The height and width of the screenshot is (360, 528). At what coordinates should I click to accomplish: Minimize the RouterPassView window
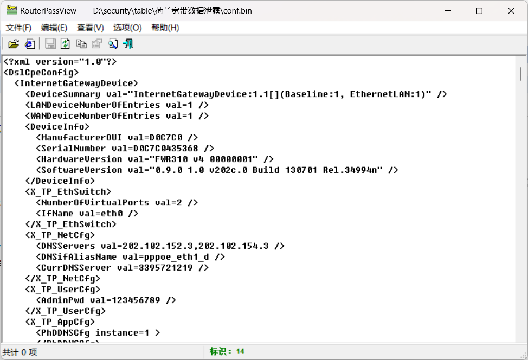click(448, 11)
